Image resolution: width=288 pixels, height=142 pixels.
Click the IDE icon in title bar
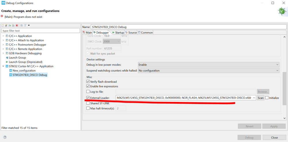click(3, 3)
